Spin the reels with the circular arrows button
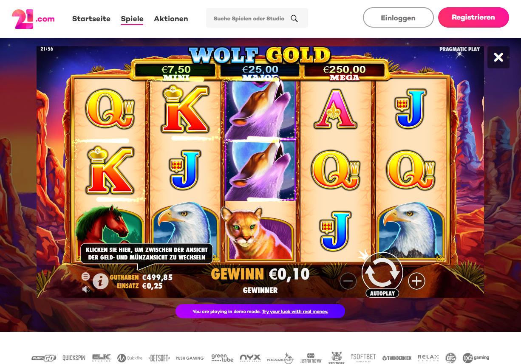Viewport: 521px width, 364px height. (x=382, y=273)
